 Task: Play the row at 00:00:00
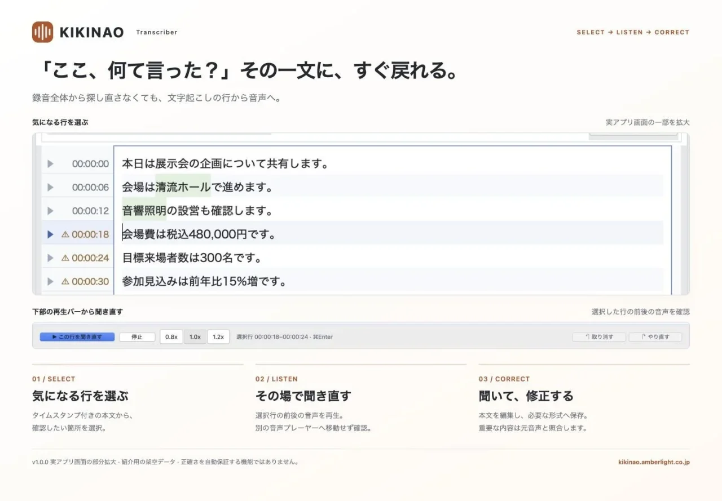[50, 164]
